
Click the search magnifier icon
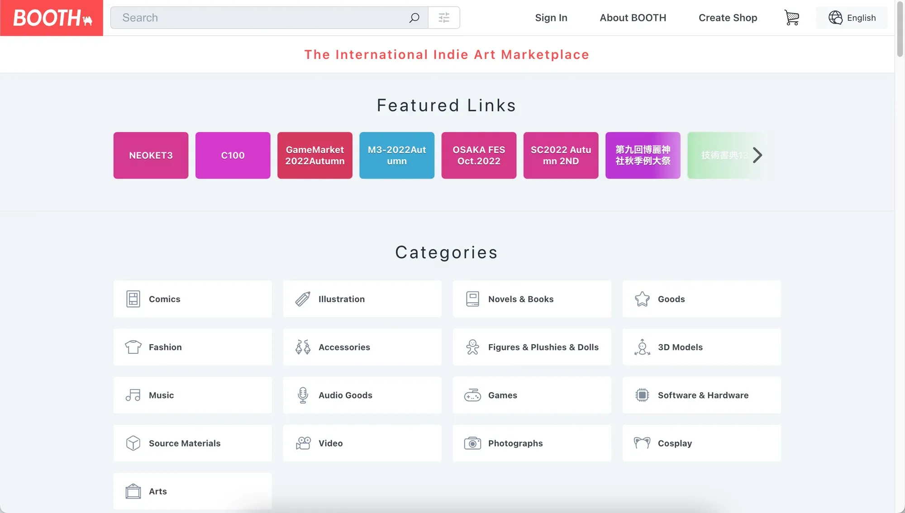(x=414, y=18)
